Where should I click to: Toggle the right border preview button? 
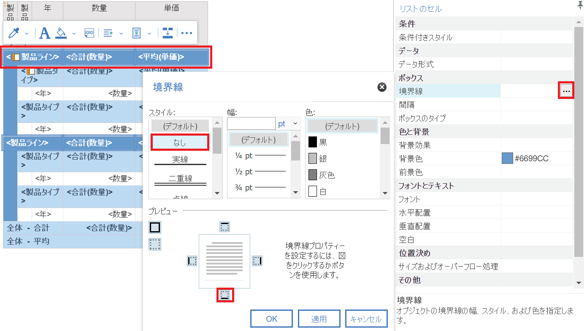tap(257, 261)
